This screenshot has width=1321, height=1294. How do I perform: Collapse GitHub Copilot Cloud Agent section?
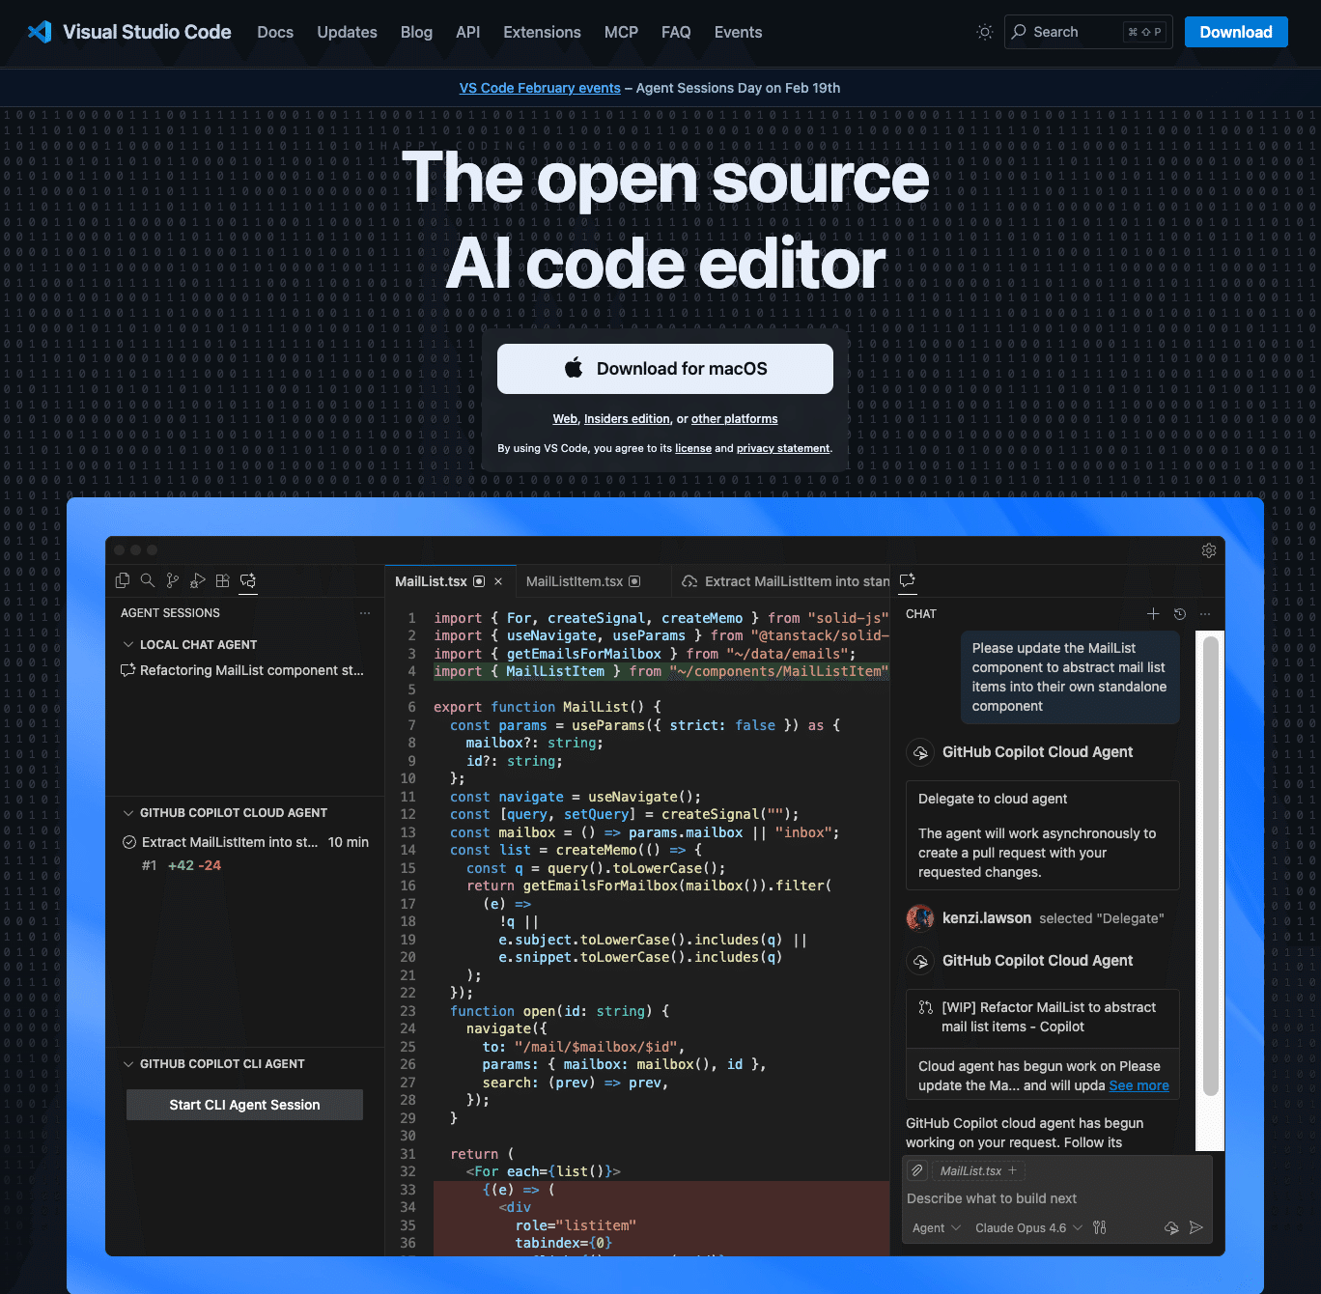click(128, 813)
